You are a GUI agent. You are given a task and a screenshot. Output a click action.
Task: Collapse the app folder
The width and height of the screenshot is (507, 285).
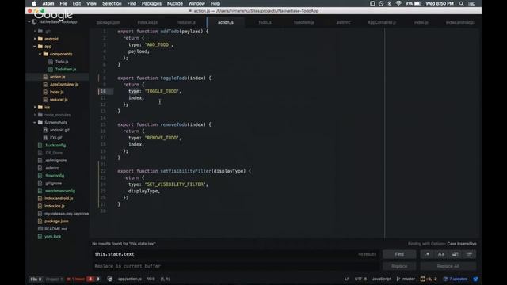[x=35, y=47]
